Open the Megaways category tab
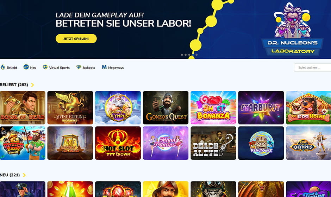Image resolution: width=331 pixels, height=197 pixels. pos(113,67)
